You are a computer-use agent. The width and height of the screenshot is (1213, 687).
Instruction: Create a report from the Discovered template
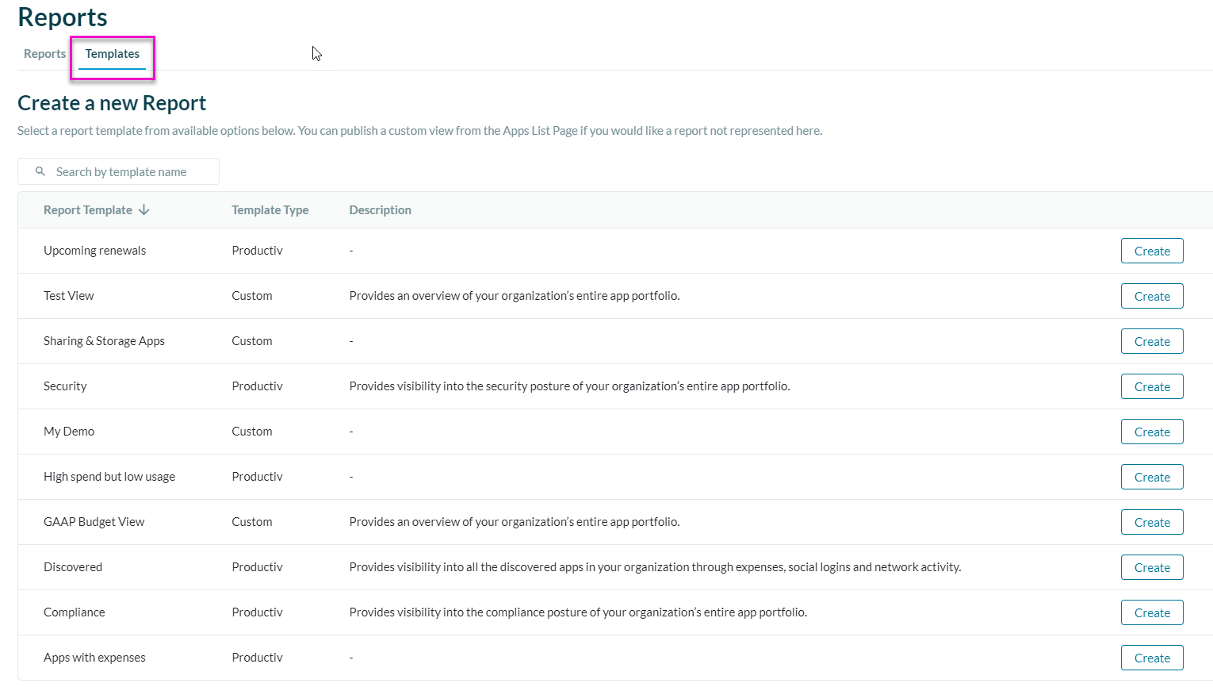click(1152, 566)
